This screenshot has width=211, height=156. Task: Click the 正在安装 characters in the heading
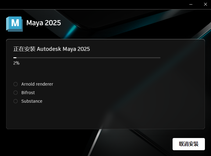24,49
